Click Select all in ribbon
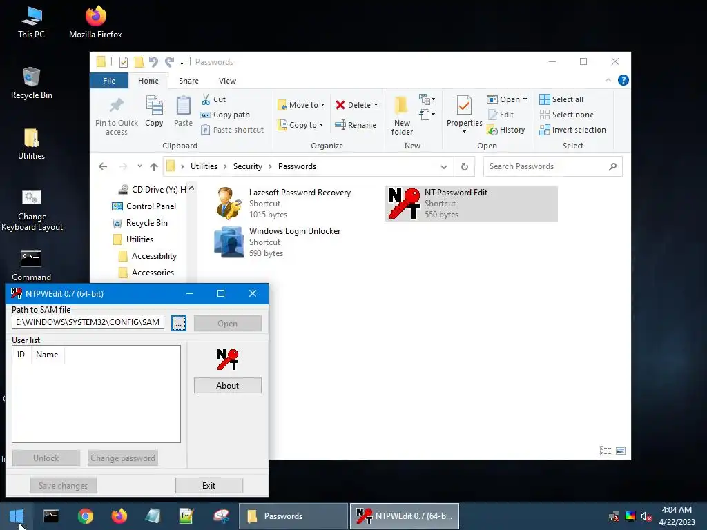The width and height of the screenshot is (707, 530). [x=561, y=99]
